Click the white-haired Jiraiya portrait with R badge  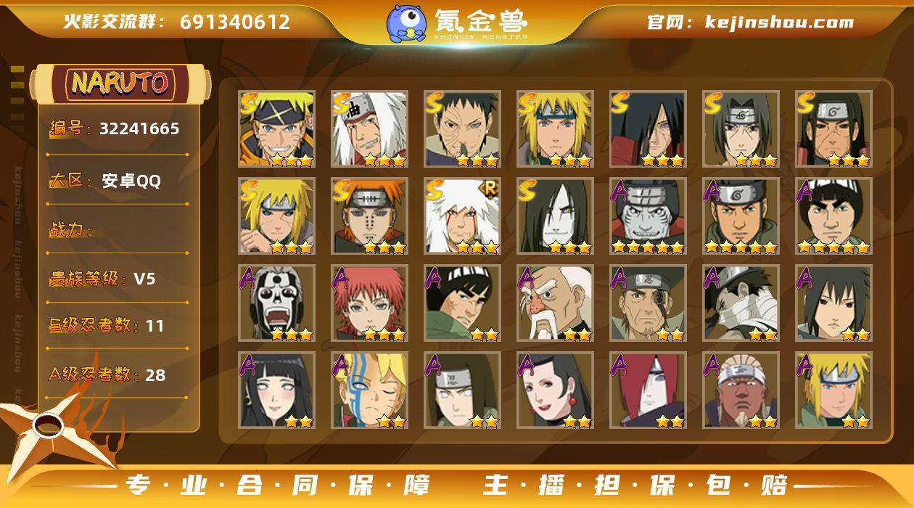pos(462,216)
